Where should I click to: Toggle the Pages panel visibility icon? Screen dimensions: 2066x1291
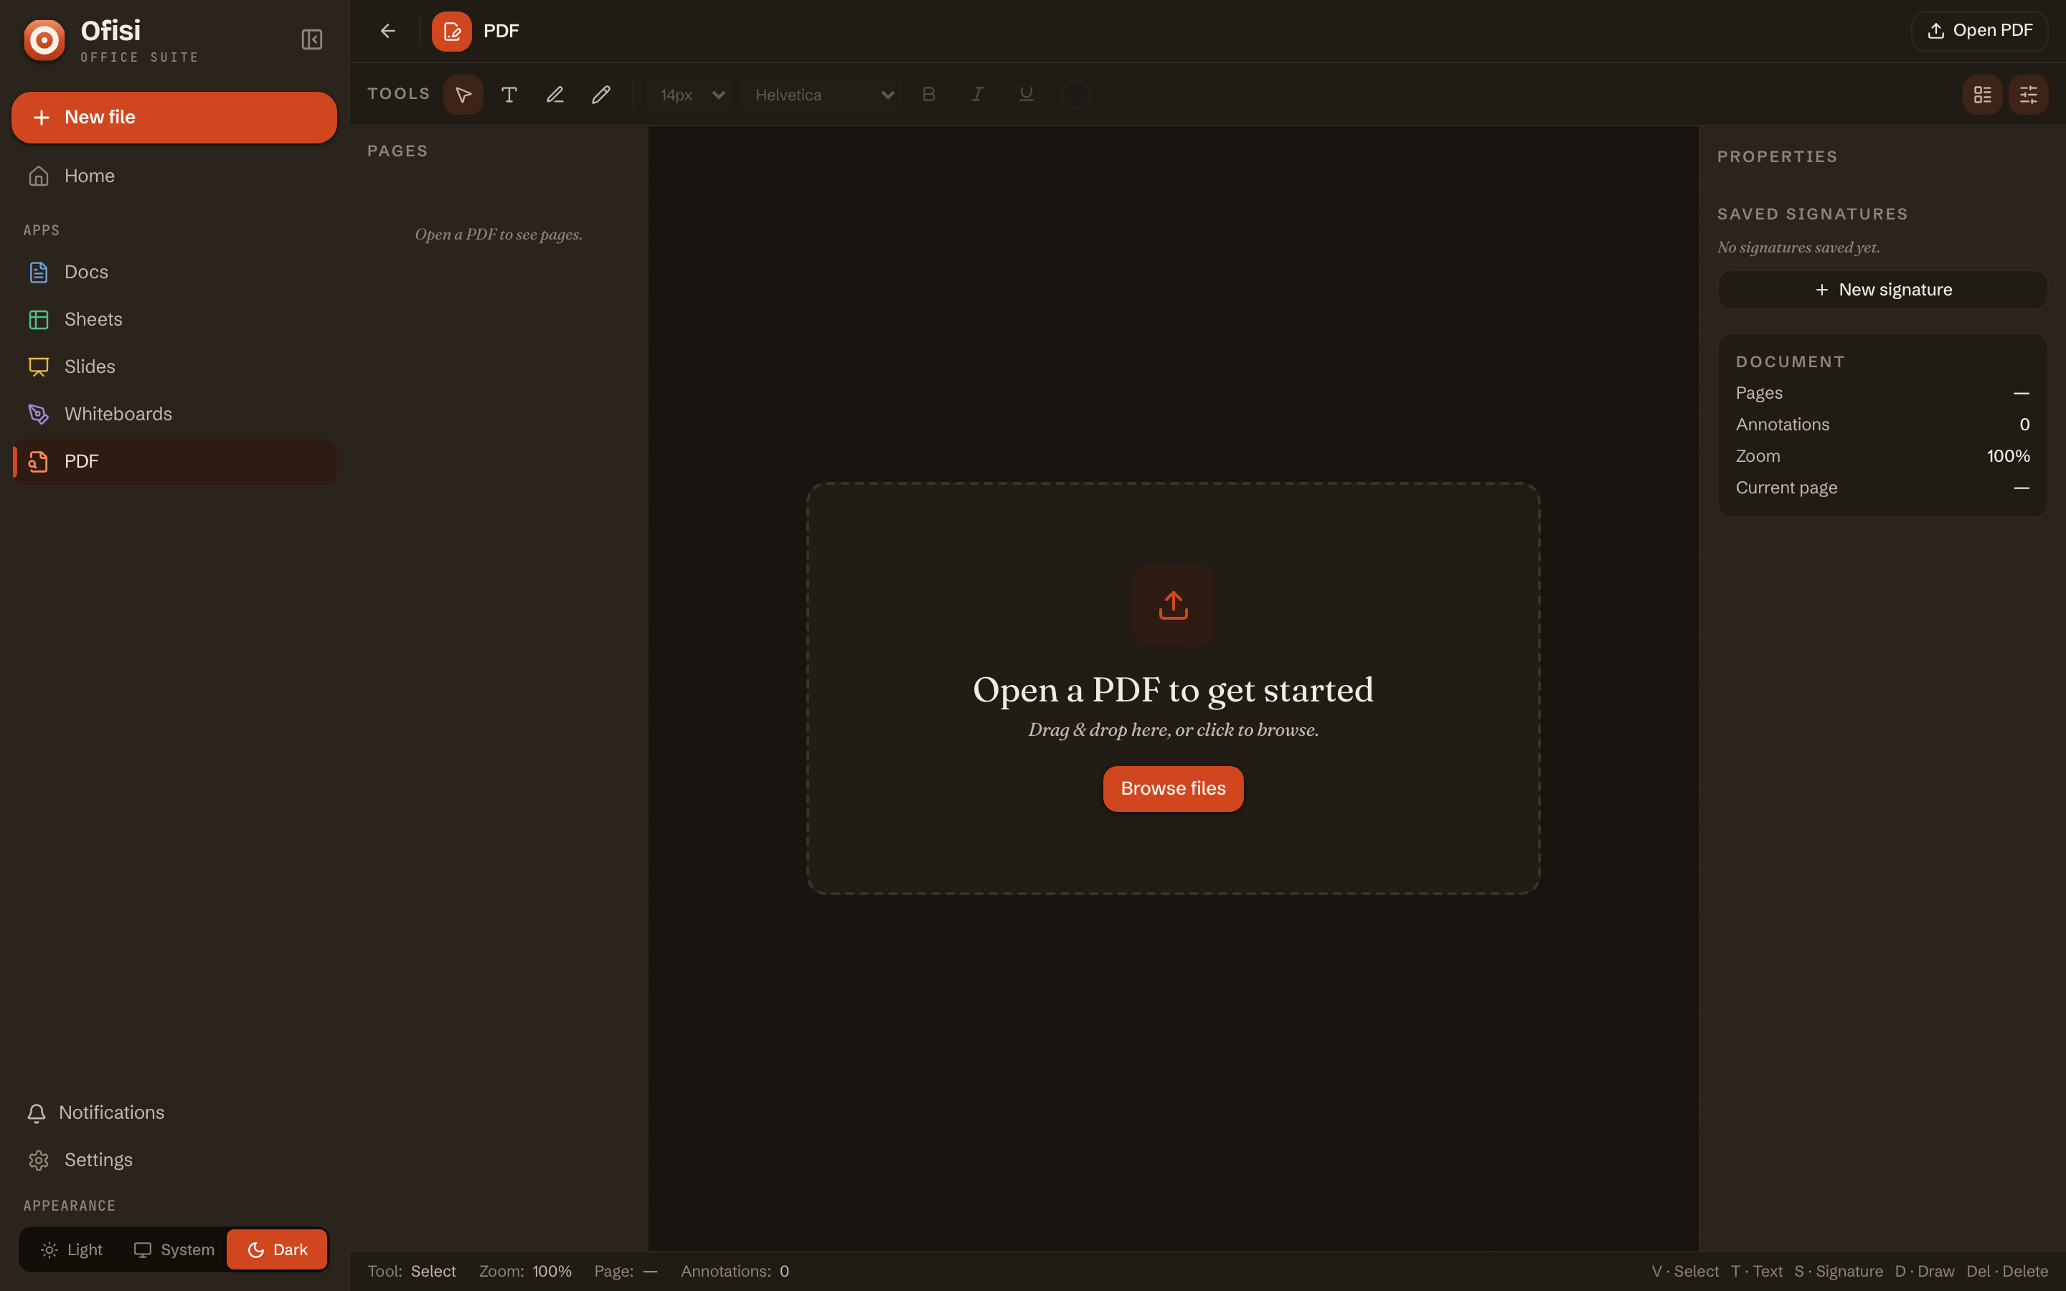click(1984, 95)
